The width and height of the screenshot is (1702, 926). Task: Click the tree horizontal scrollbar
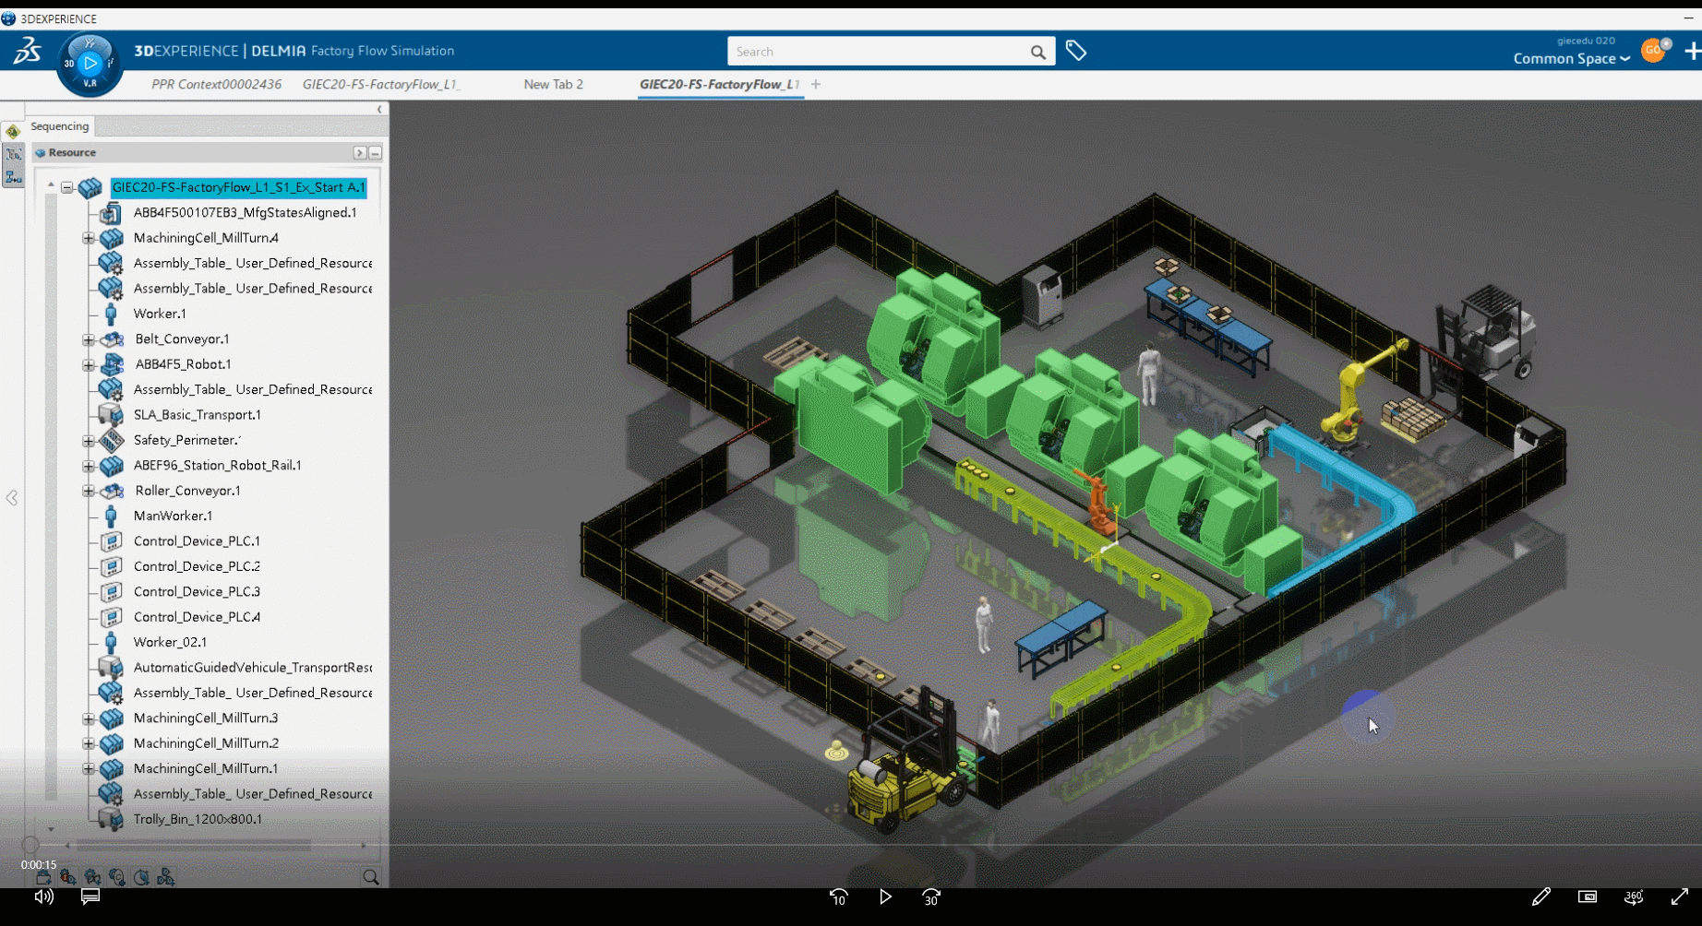(193, 845)
